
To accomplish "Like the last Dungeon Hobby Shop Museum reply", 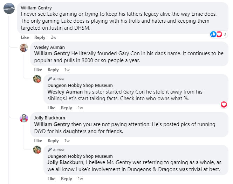I will (x=52, y=179).
